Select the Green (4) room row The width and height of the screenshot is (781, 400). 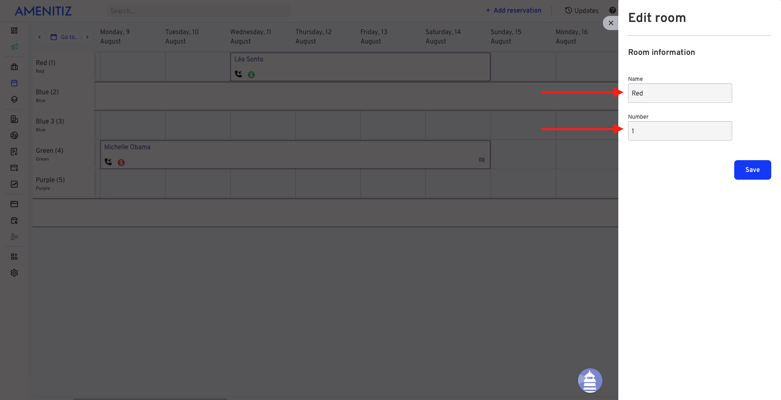coord(63,154)
